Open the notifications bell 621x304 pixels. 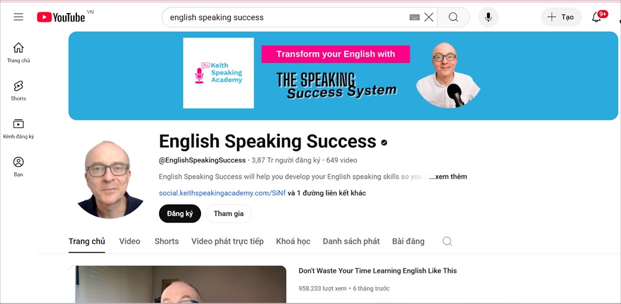[x=596, y=17]
